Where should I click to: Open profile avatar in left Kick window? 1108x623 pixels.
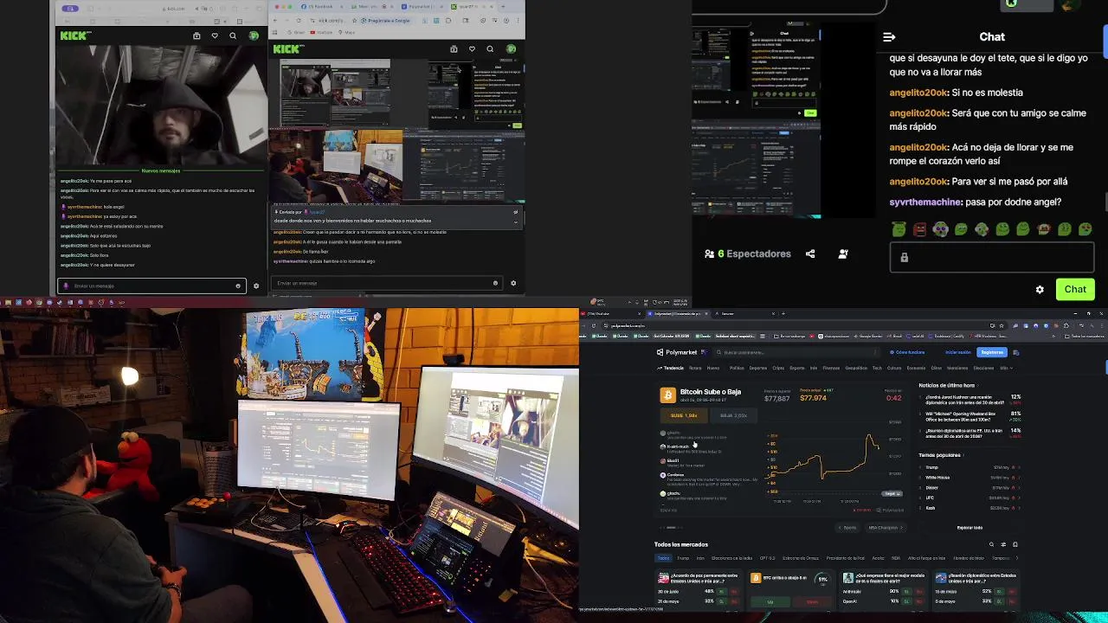[x=254, y=35]
